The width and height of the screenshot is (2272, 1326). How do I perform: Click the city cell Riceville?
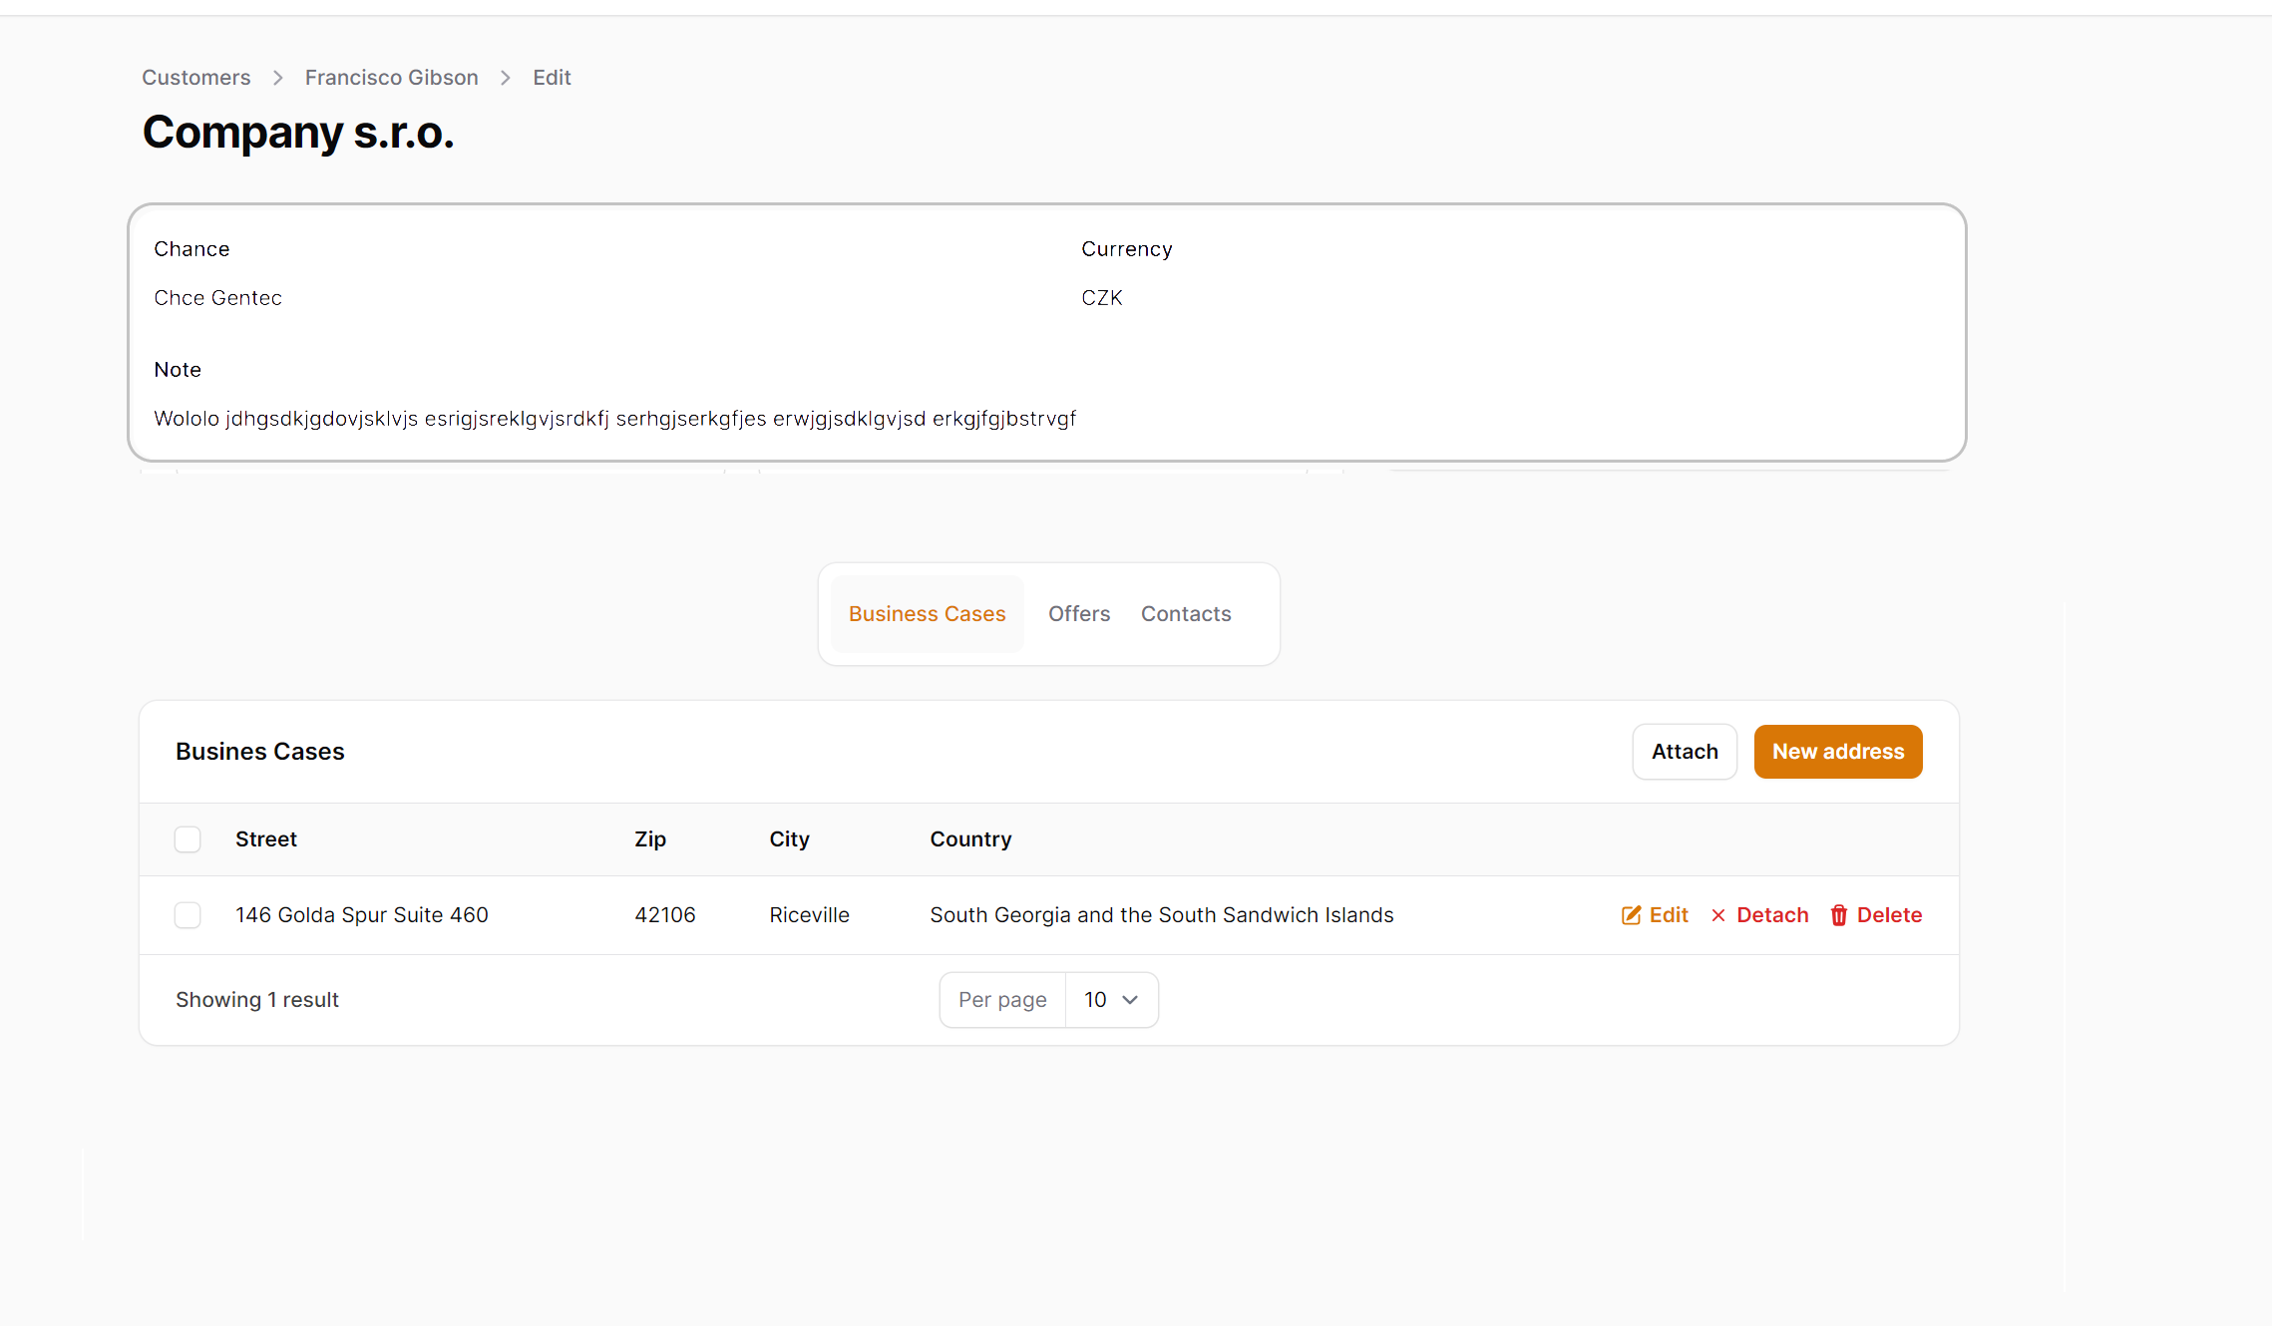809,915
